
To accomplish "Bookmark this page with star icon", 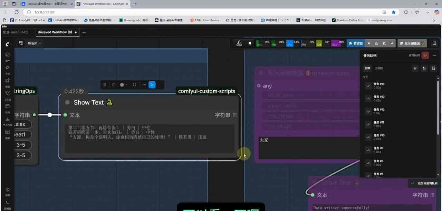I will (x=394, y=12).
